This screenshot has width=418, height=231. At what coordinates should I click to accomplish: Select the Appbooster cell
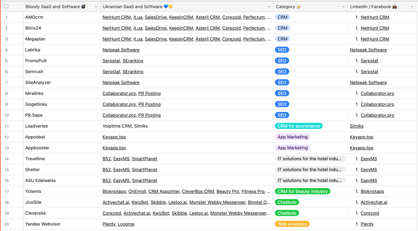62,148
